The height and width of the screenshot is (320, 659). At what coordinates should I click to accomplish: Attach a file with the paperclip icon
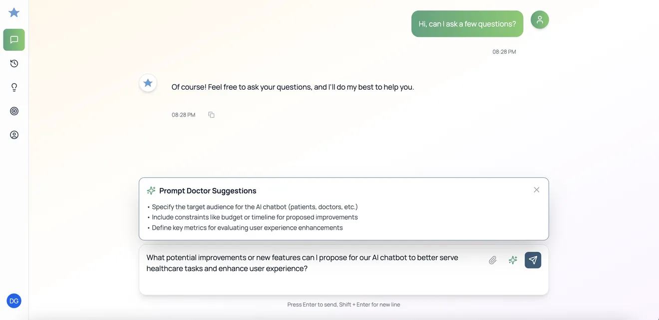(493, 260)
